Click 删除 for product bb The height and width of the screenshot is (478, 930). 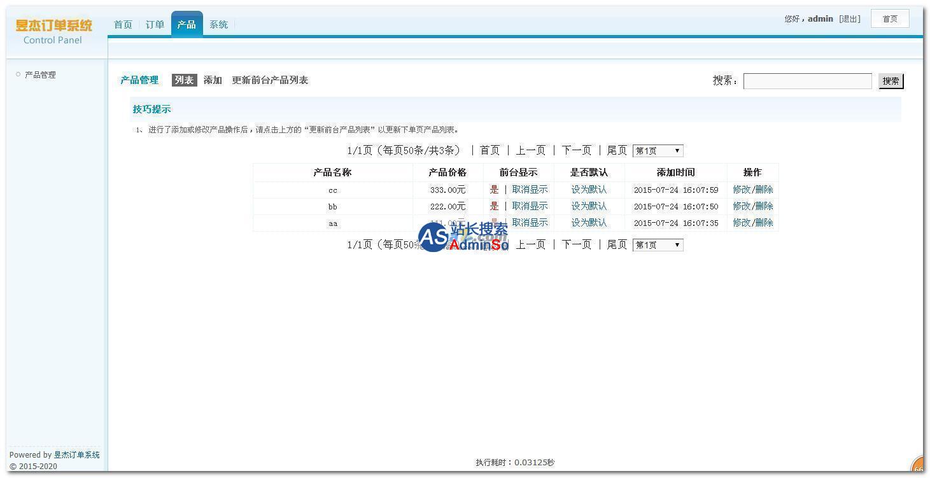764,206
